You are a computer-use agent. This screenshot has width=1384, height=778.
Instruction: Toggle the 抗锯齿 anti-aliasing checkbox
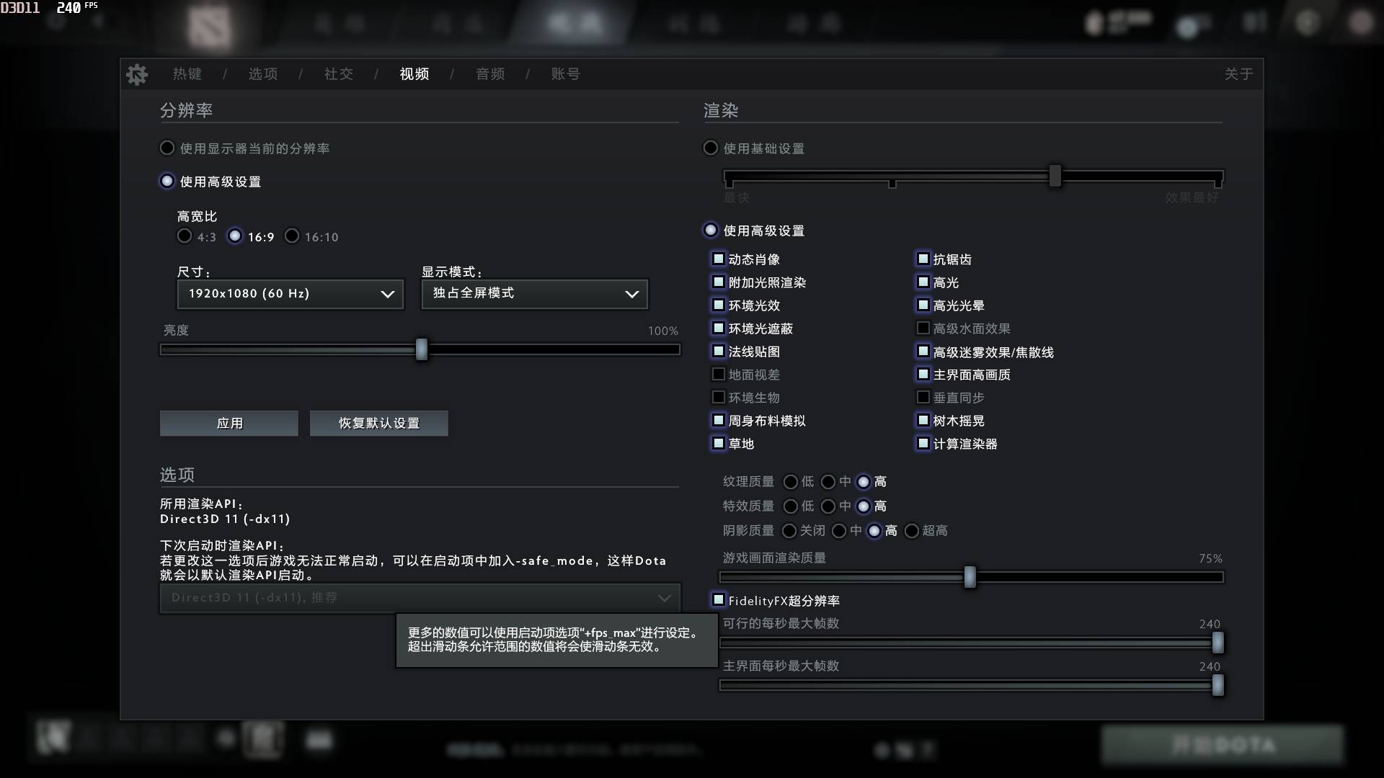coord(923,259)
